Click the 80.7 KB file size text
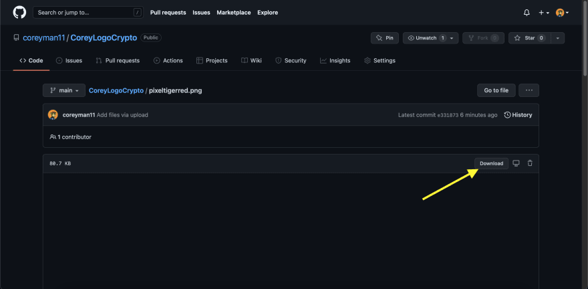 coord(60,164)
